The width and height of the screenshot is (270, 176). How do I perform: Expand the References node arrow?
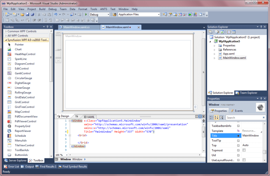[x=214, y=50]
